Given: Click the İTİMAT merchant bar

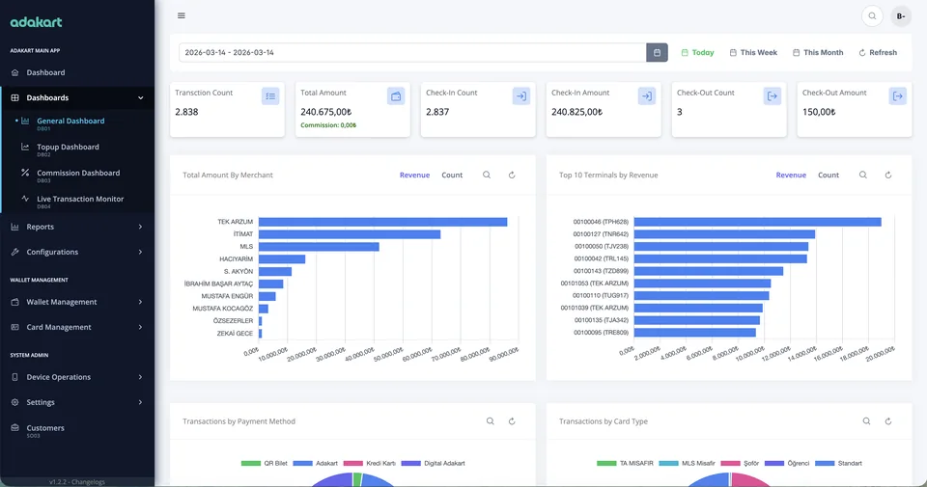Looking at the screenshot, I should click(x=350, y=234).
